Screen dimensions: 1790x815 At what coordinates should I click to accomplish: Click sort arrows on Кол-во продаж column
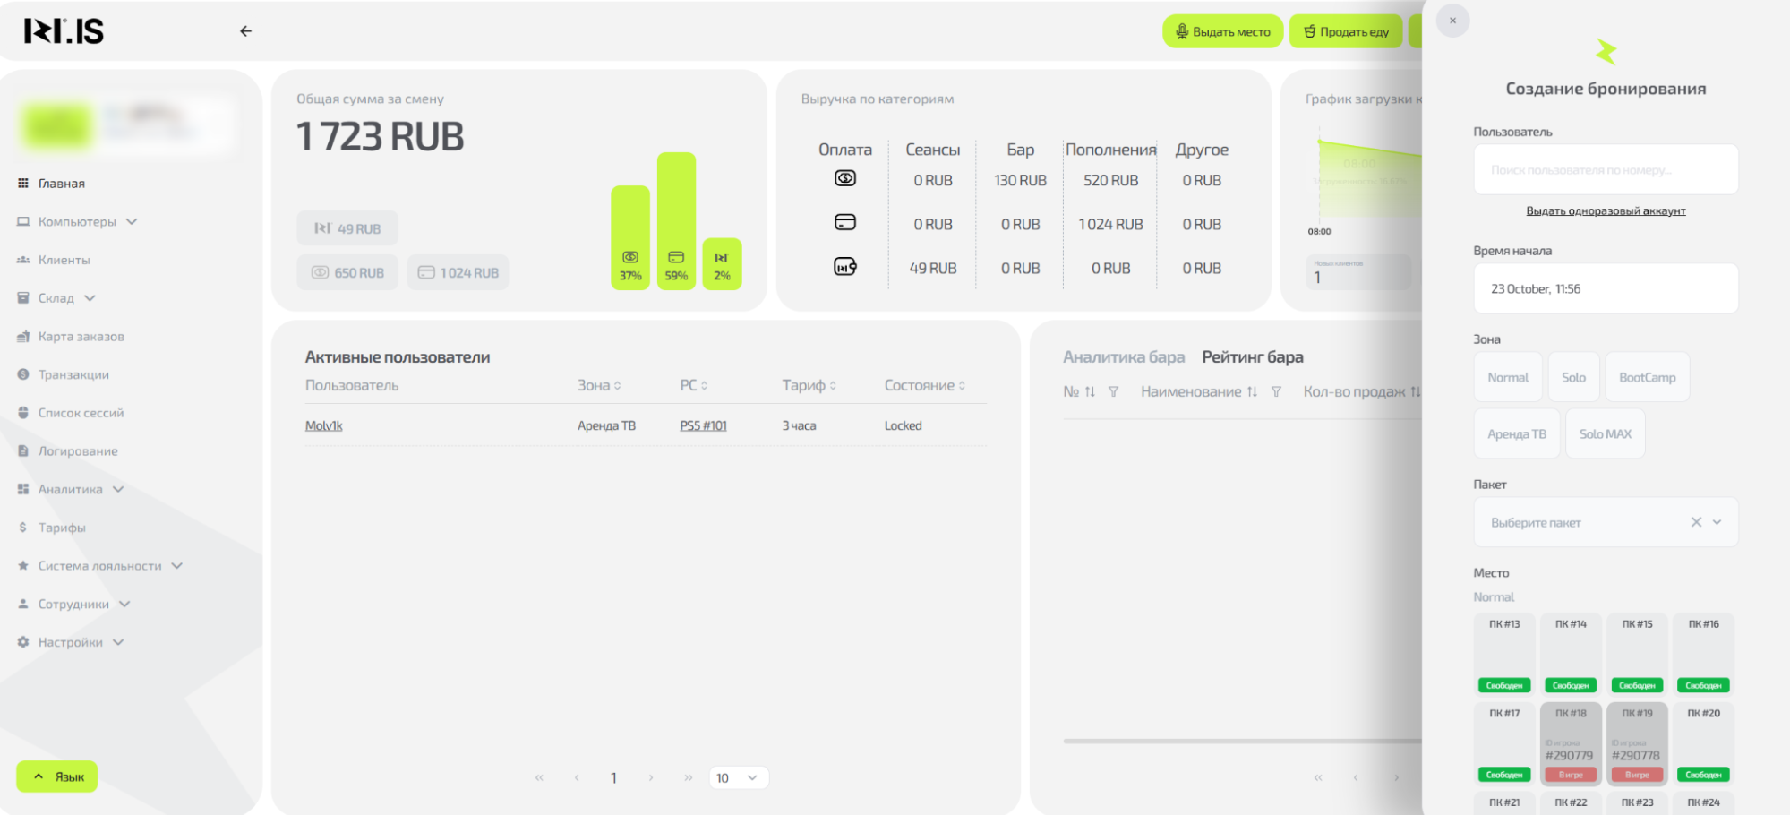tap(1415, 391)
